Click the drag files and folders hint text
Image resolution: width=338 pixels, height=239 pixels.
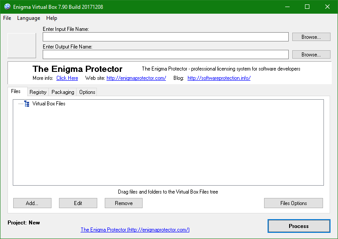click(168, 192)
